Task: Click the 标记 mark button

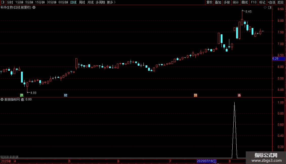Action: (x=262, y=2)
